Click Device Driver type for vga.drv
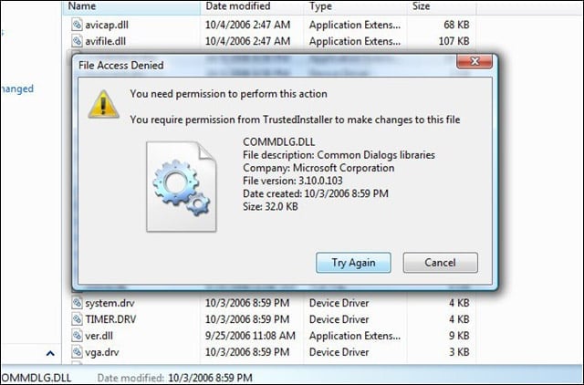 pyautogui.click(x=339, y=352)
